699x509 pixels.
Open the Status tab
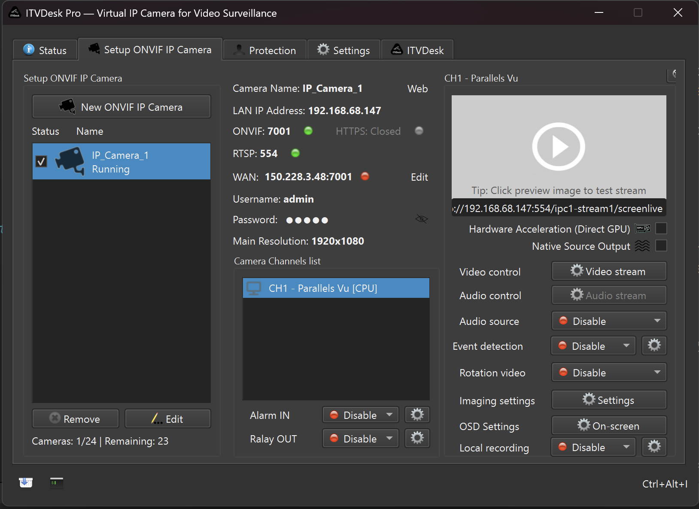click(45, 50)
